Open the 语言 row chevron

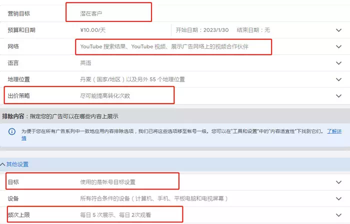(x=339, y=63)
